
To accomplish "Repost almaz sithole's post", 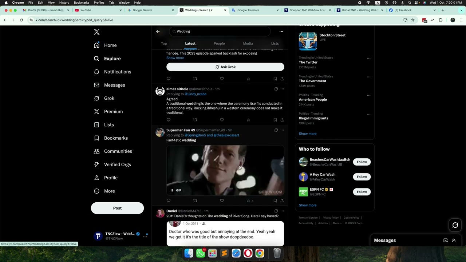I will (195, 120).
